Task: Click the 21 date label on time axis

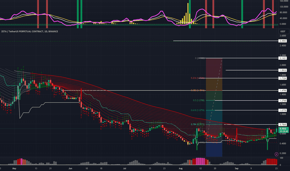Action: pos(50,169)
